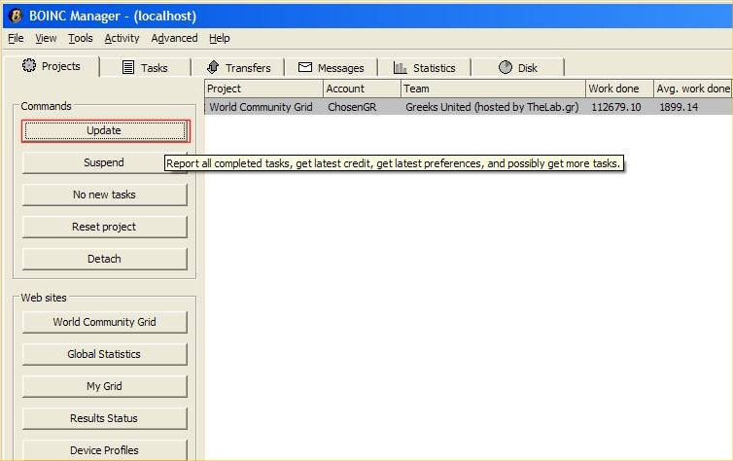Open the File menu
The height and width of the screenshot is (461, 733).
[16, 38]
